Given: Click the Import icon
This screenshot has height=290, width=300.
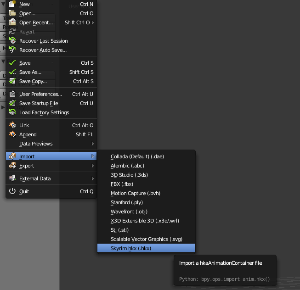Looking at the screenshot, I should tap(12, 156).
